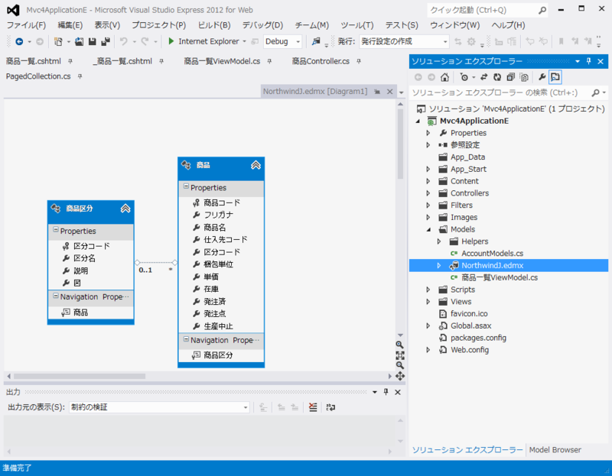Switch to PagedCollection.cs tab
This screenshot has width=612, height=476.
[x=38, y=76]
